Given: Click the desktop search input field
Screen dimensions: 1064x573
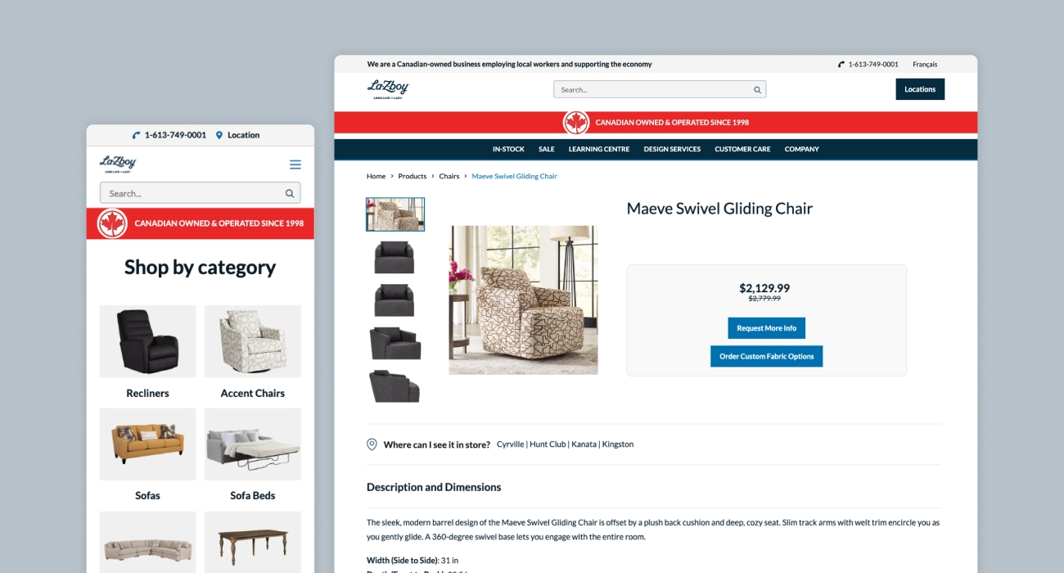Looking at the screenshot, I should 660,90.
